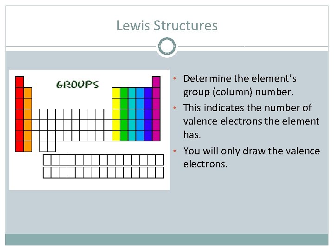The height and width of the screenshot is (251, 334).
Task: Click the top red cell for hydrogen
Action: coord(19,82)
